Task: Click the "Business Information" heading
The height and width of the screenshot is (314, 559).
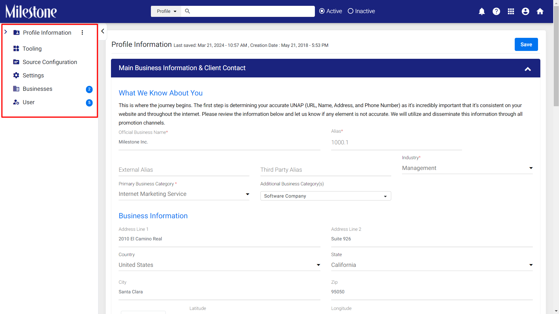Action: pos(153,216)
